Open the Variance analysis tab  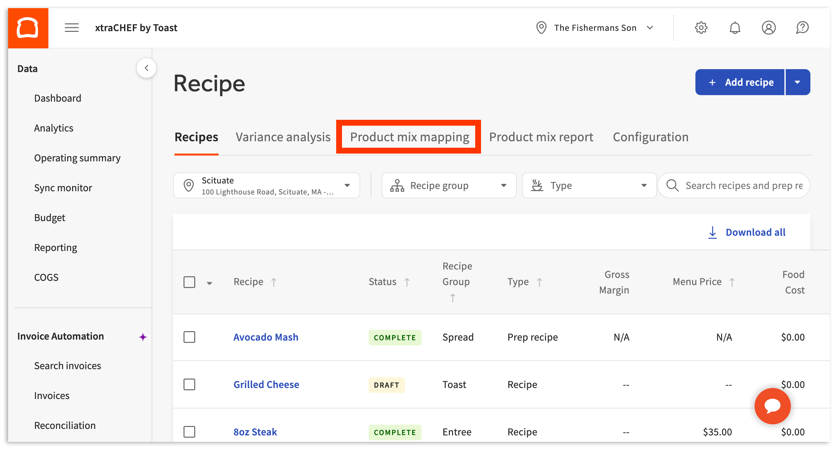[283, 137]
